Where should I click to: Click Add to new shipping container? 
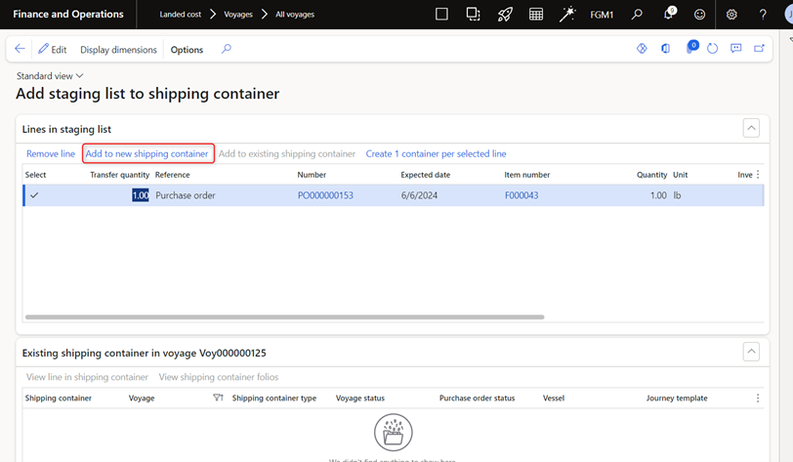(147, 153)
